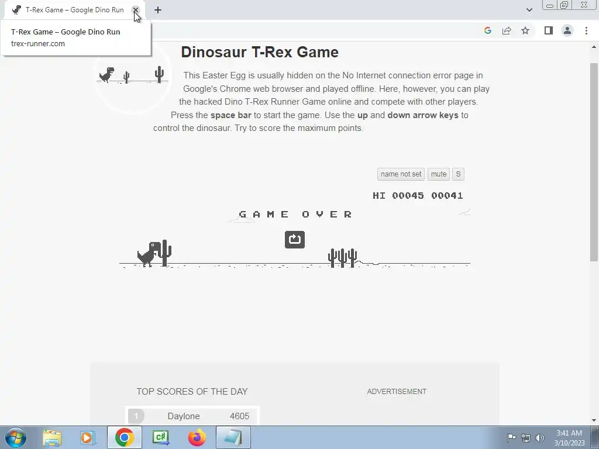Screen dimensions: 599x449
Task: Click the HI 00045 00041 score display
Action: (418, 195)
